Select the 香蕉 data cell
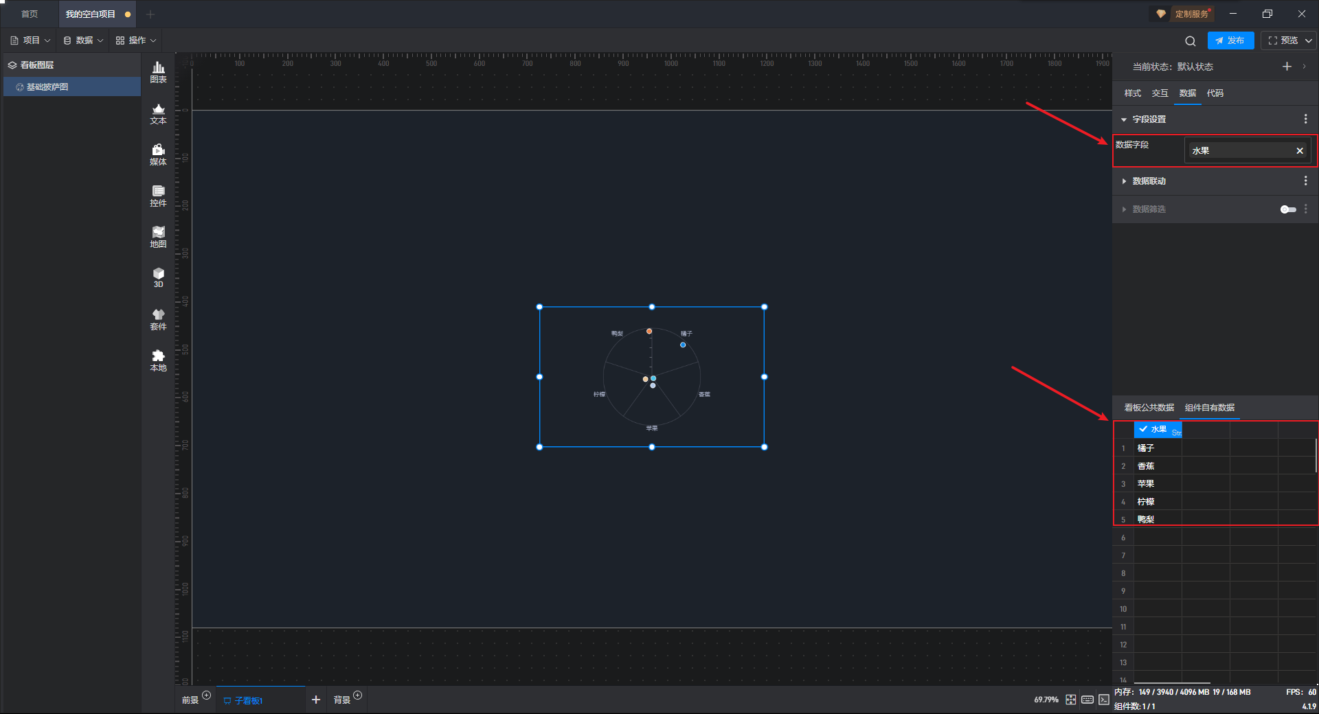Screen dimensions: 1319x714 point(1158,466)
